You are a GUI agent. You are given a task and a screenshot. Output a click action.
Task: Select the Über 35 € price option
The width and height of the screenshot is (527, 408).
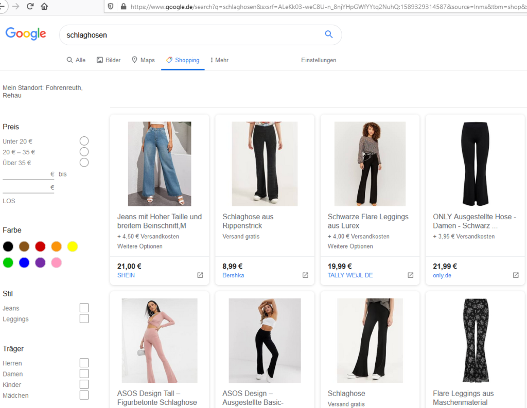coord(84,163)
